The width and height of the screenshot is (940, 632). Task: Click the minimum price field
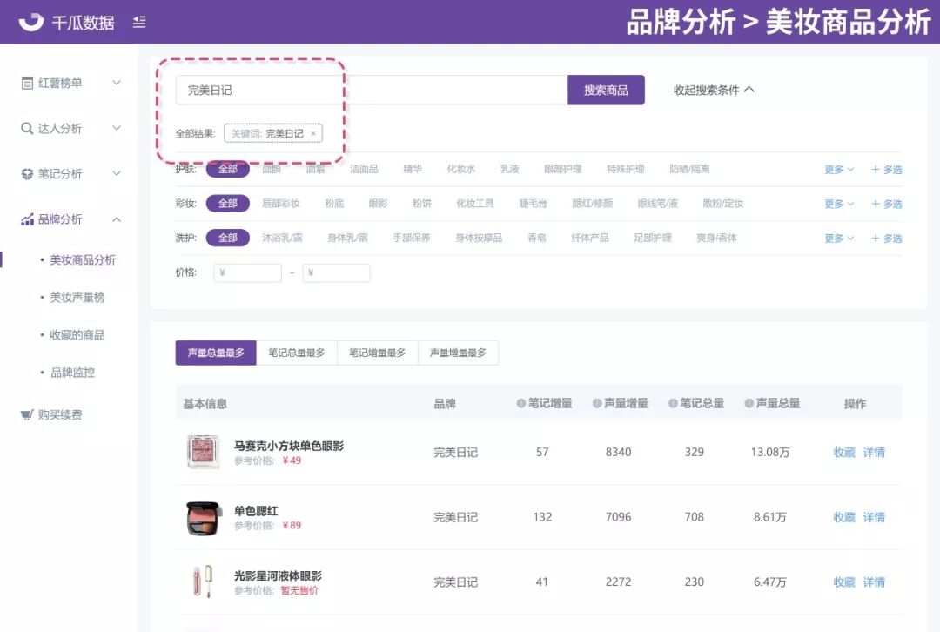(x=247, y=272)
